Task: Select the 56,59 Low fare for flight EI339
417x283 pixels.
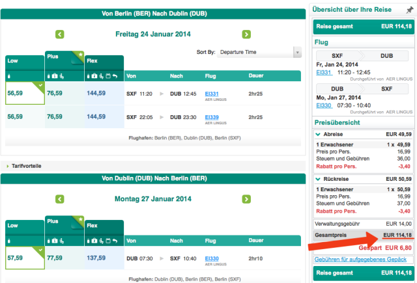Action: (15, 116)
